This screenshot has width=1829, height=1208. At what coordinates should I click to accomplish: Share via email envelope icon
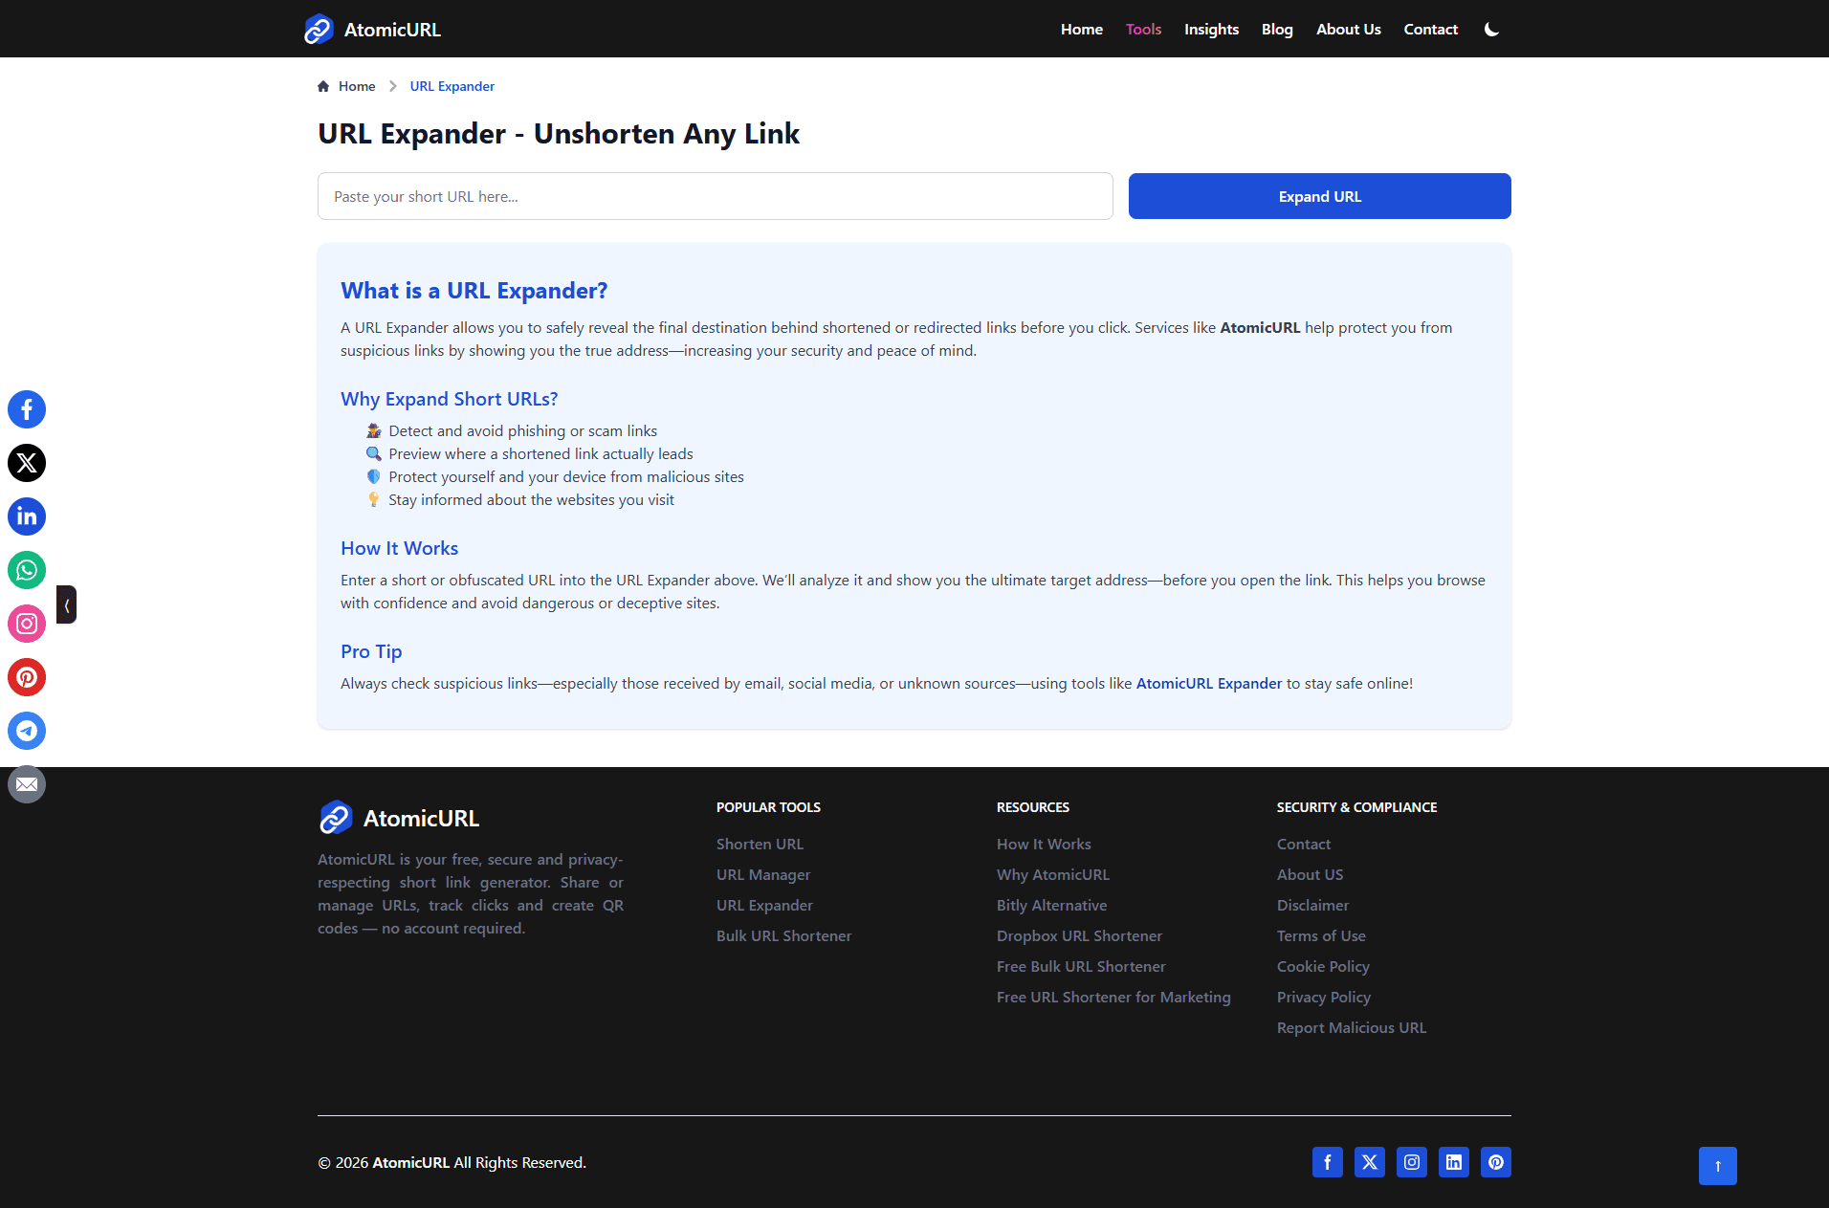(27, 784)
